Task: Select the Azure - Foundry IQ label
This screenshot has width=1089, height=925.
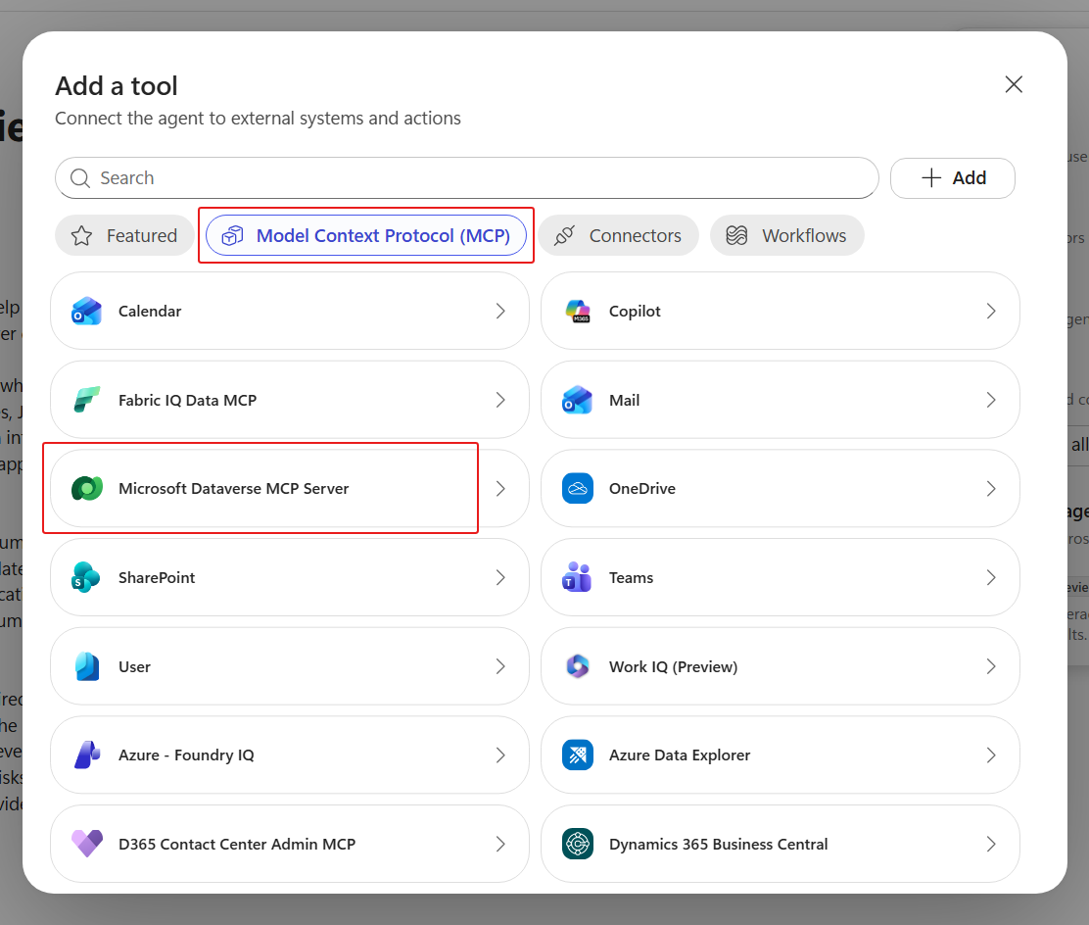Action: (x=187, y=755)
